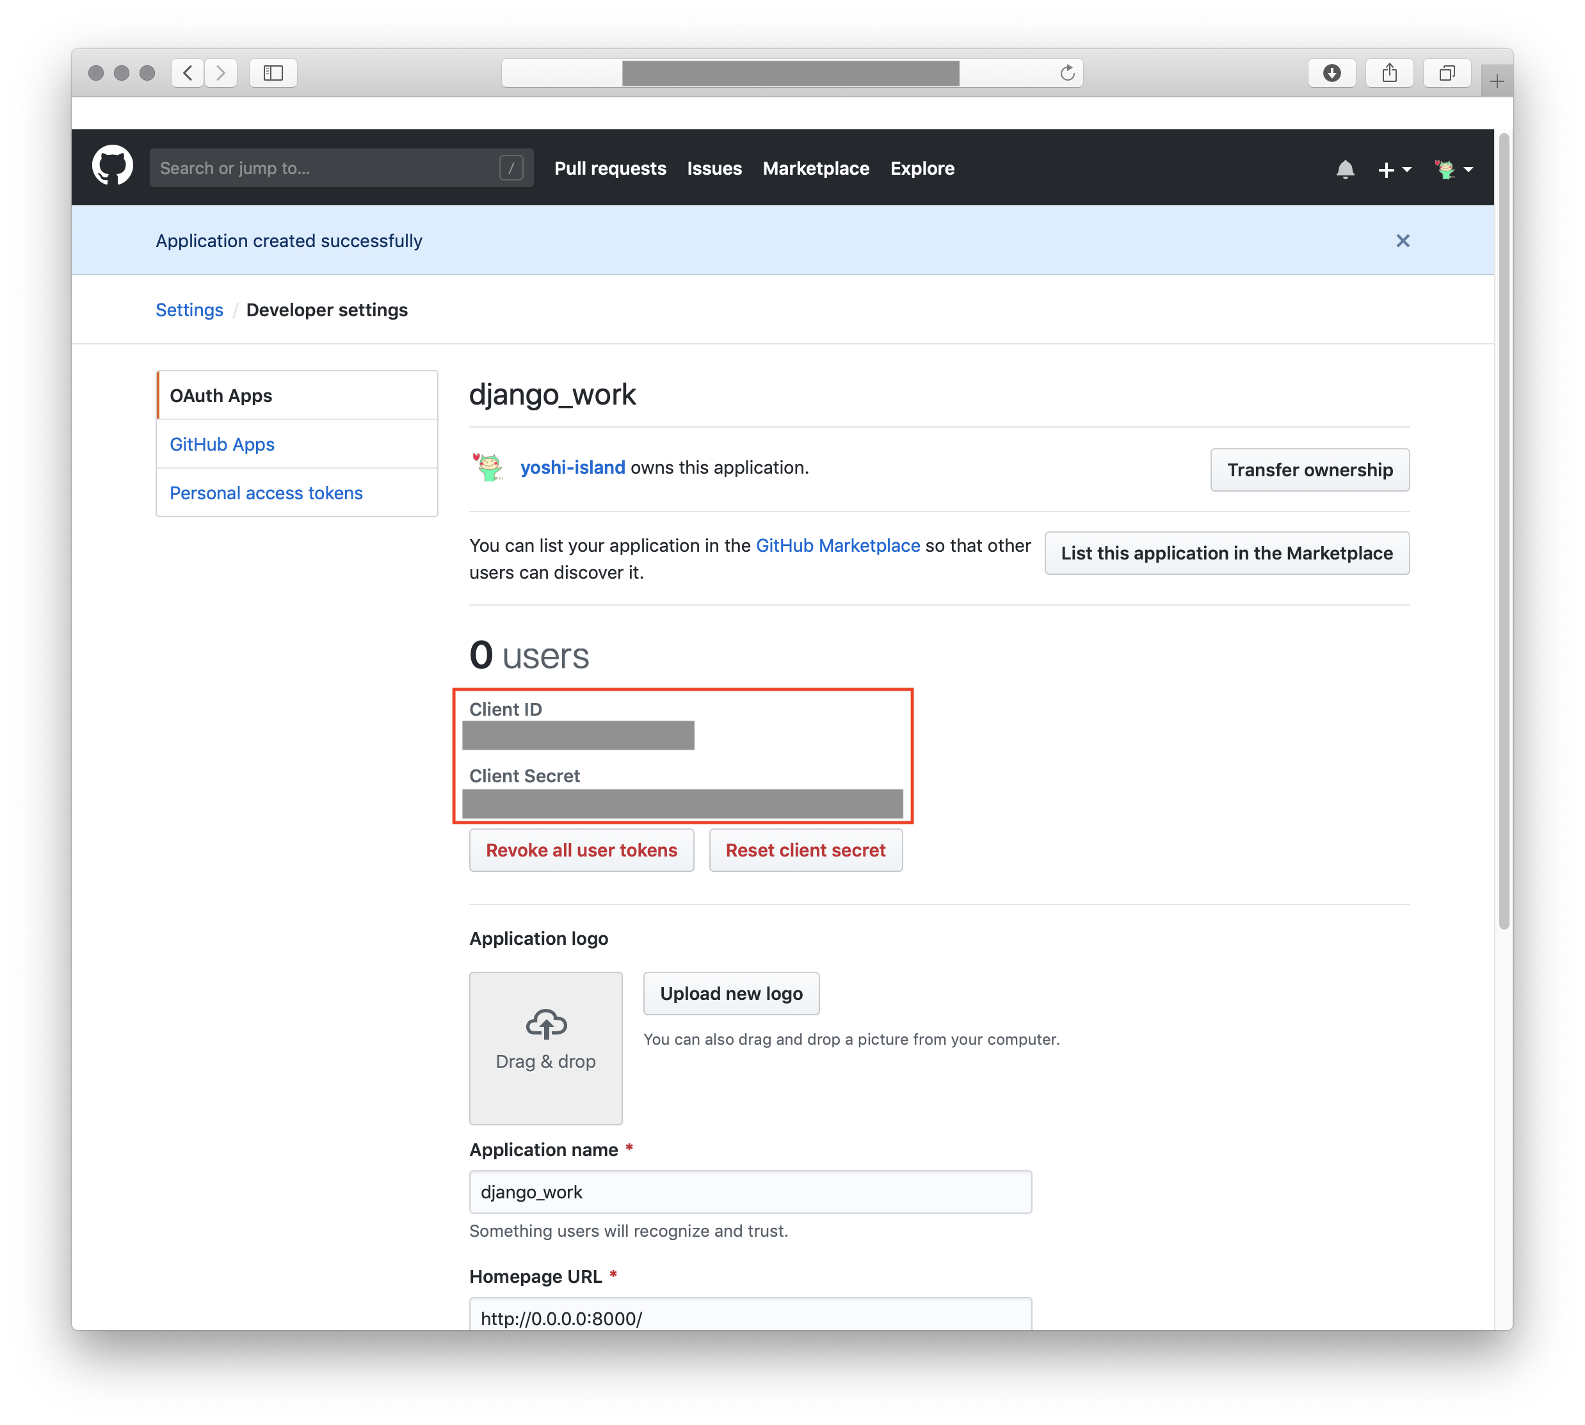The height and width of the screenshot is (1425, 1585).
Task: Open the GitHub Marketplace link
Action: [x=838, y=545]
